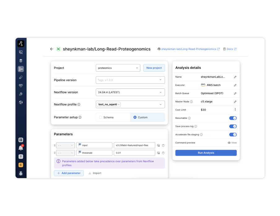This screenshot has width=280, height=216.
Task: Open the Project dropdown showing proteomics
Action: click(x=118, y=68)
